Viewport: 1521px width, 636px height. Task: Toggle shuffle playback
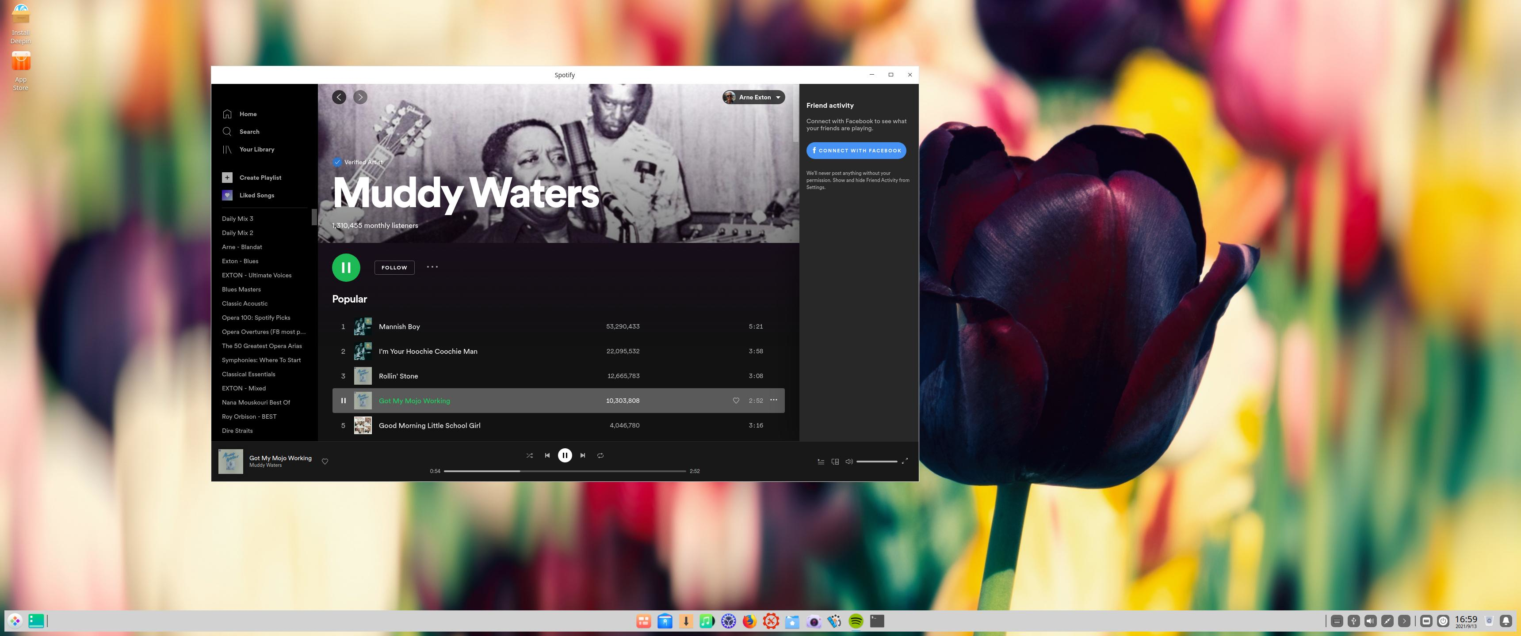tap(530, 455)
